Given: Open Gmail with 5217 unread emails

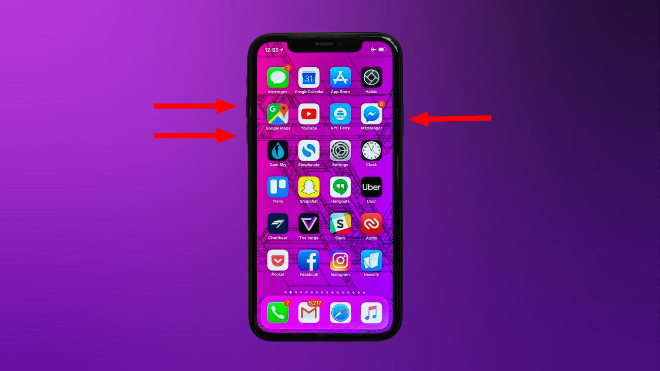Looking at the screenshot, I should (x=308, y=313).
